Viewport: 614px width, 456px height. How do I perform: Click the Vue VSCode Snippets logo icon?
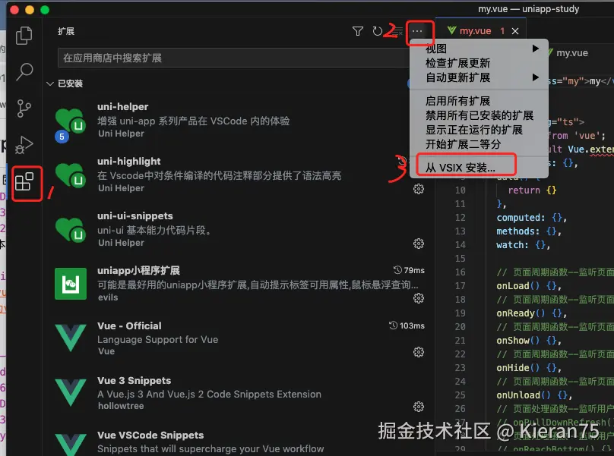[x=71, y=445]
